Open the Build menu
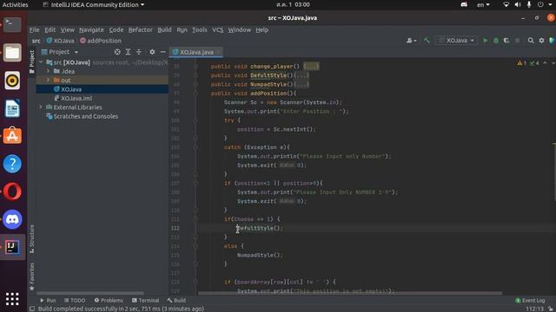Screen dimensions: 556x312 (x=164, y=29)
